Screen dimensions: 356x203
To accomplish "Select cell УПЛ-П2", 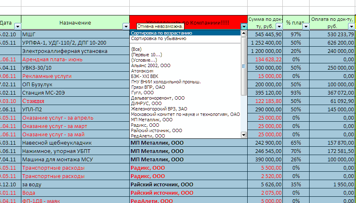I will tap(75, 110).
